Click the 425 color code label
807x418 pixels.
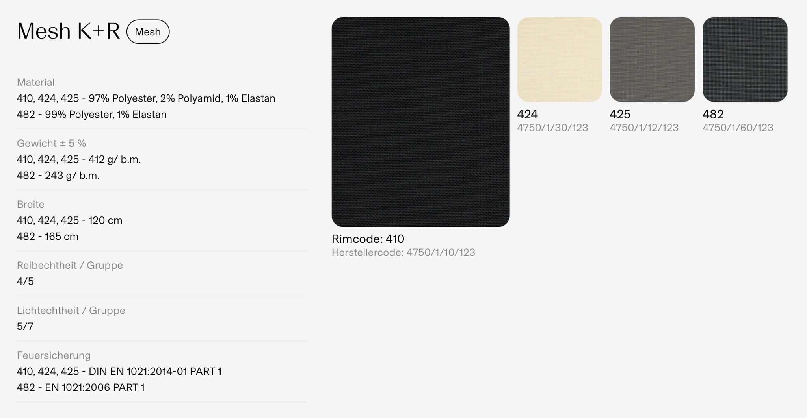coord(620,114)
